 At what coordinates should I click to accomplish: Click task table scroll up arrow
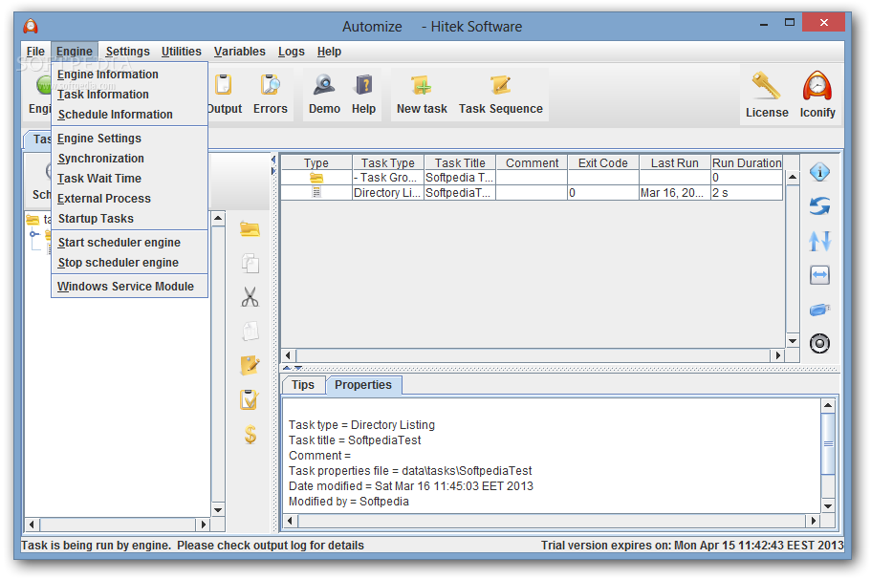pos(793,177)
